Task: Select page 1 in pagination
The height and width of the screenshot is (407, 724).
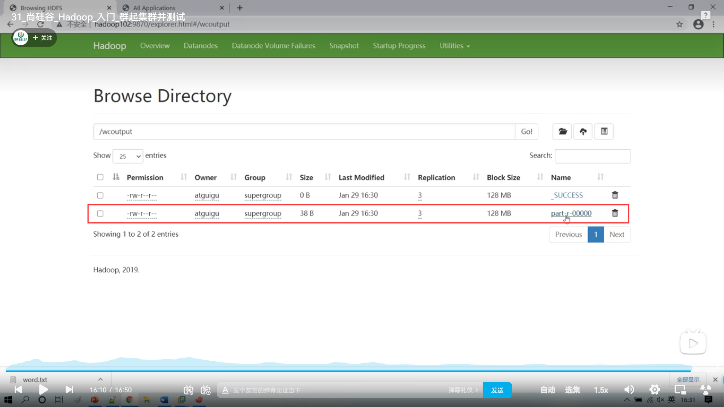Action: pyautogui.click(x=596, y=234)
